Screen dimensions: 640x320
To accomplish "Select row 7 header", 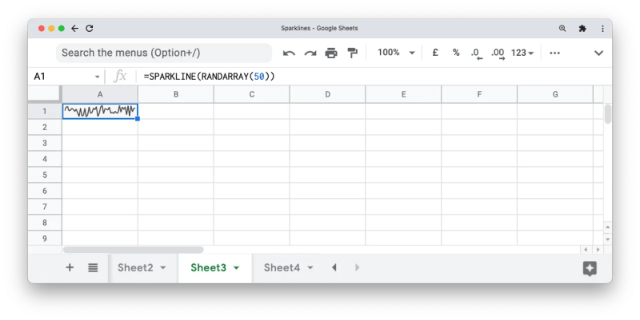I will coord(45,207).
